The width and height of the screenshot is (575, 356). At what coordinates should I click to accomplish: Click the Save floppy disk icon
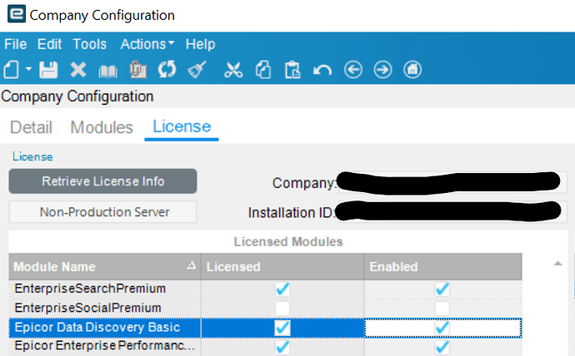pos(49,70)
